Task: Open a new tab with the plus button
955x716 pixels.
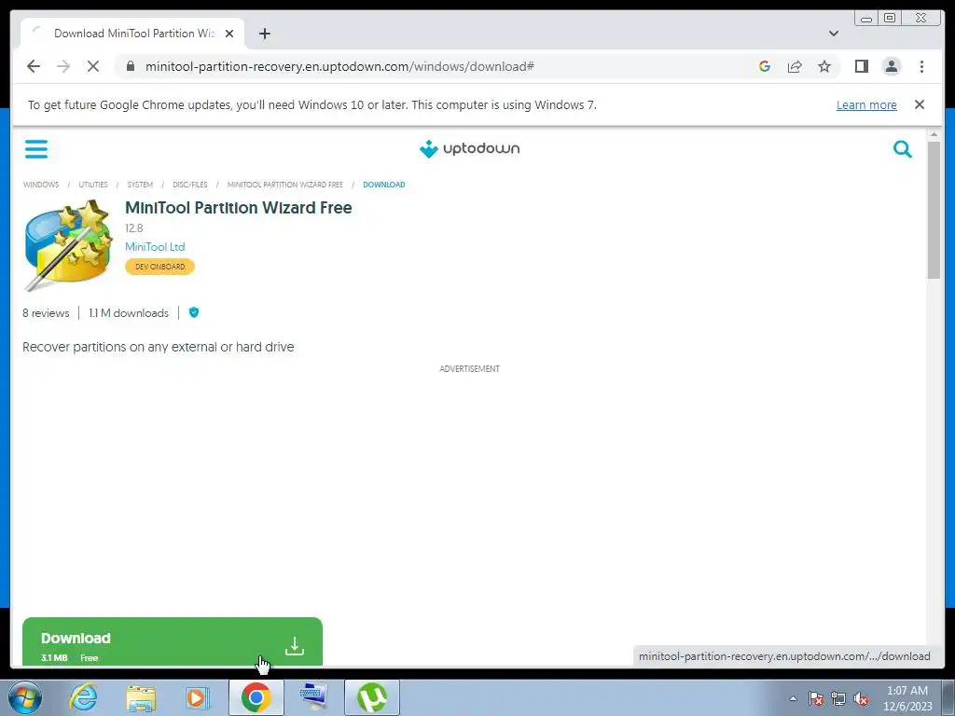Action: pos(264,34)
